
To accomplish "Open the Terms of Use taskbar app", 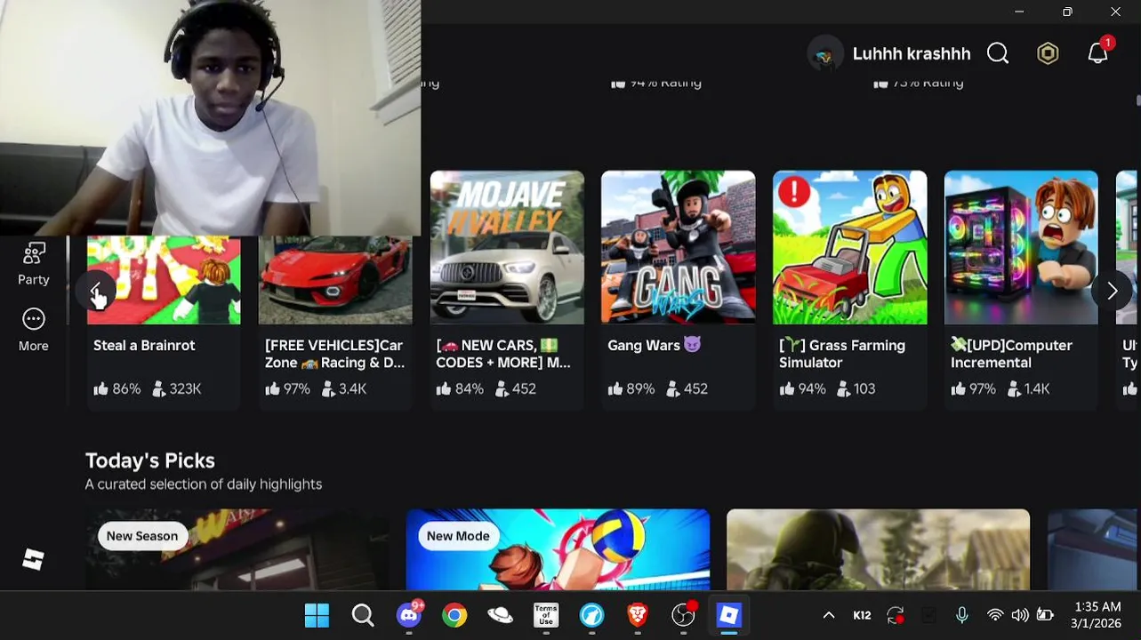I will pyautogui.click(x=546, y=615).
